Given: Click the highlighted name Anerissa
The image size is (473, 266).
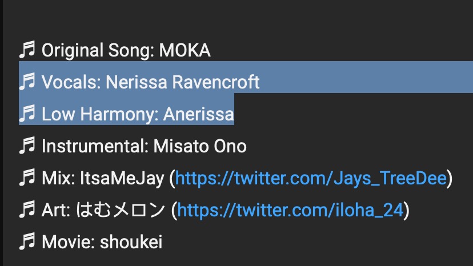Looking at the screenshot, I should tap(199, 114).
